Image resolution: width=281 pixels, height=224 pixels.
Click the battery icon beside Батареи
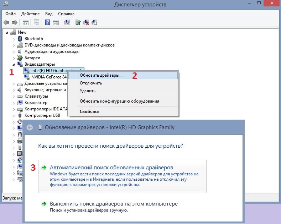(20, 58)
